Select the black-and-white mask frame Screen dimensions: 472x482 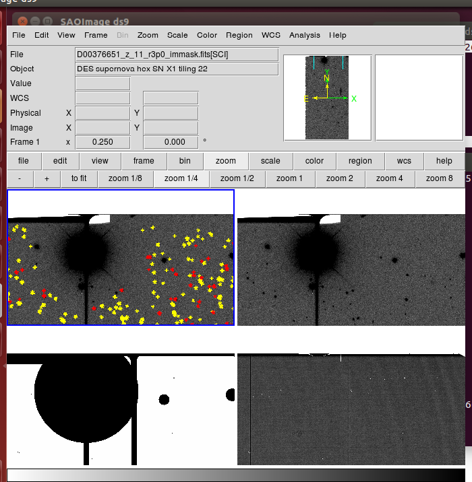(x=121, y=409)
